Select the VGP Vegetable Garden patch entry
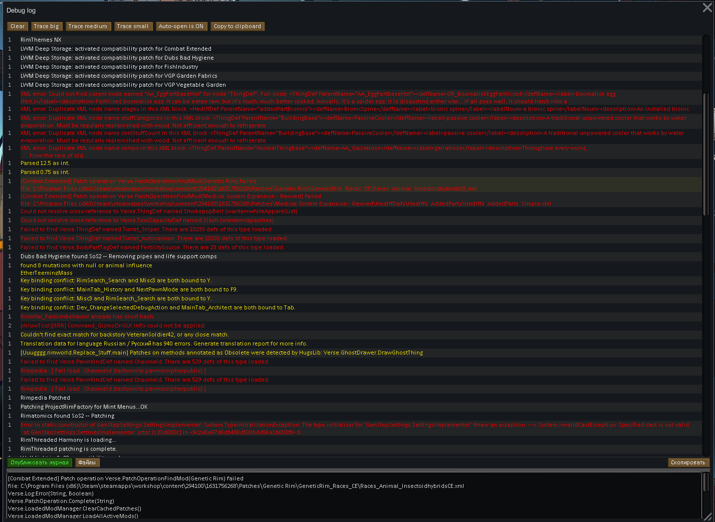The width and height of the screenshot is (715, 522). (354, 85)
